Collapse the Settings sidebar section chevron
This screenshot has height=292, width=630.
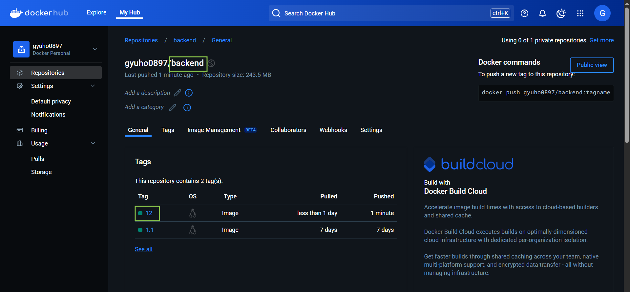tap(93, 86)
